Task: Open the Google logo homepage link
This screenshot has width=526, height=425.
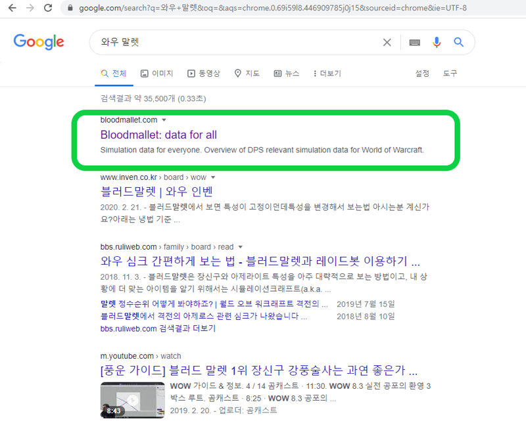Action: click(x=39, y=42)
